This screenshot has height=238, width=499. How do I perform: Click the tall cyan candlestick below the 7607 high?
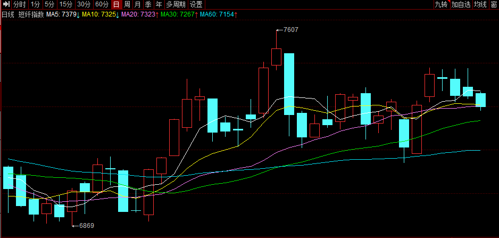[x=289, y=84]
